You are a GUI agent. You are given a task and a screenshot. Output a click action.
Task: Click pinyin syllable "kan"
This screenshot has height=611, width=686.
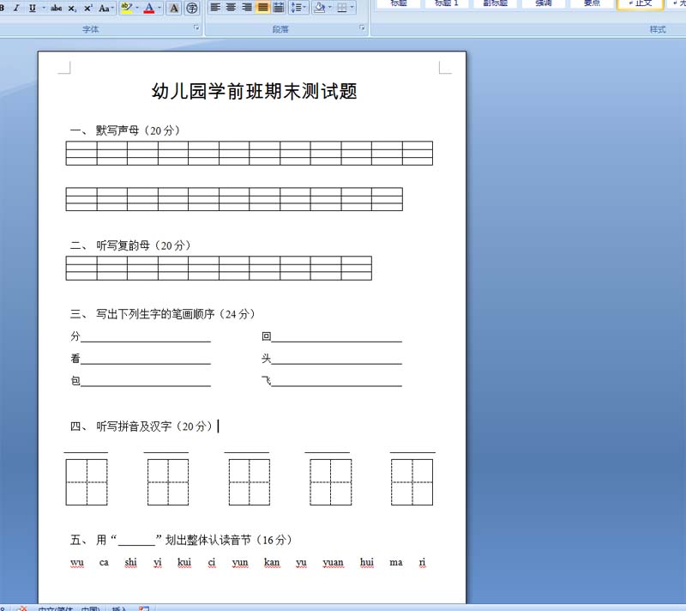272,562
